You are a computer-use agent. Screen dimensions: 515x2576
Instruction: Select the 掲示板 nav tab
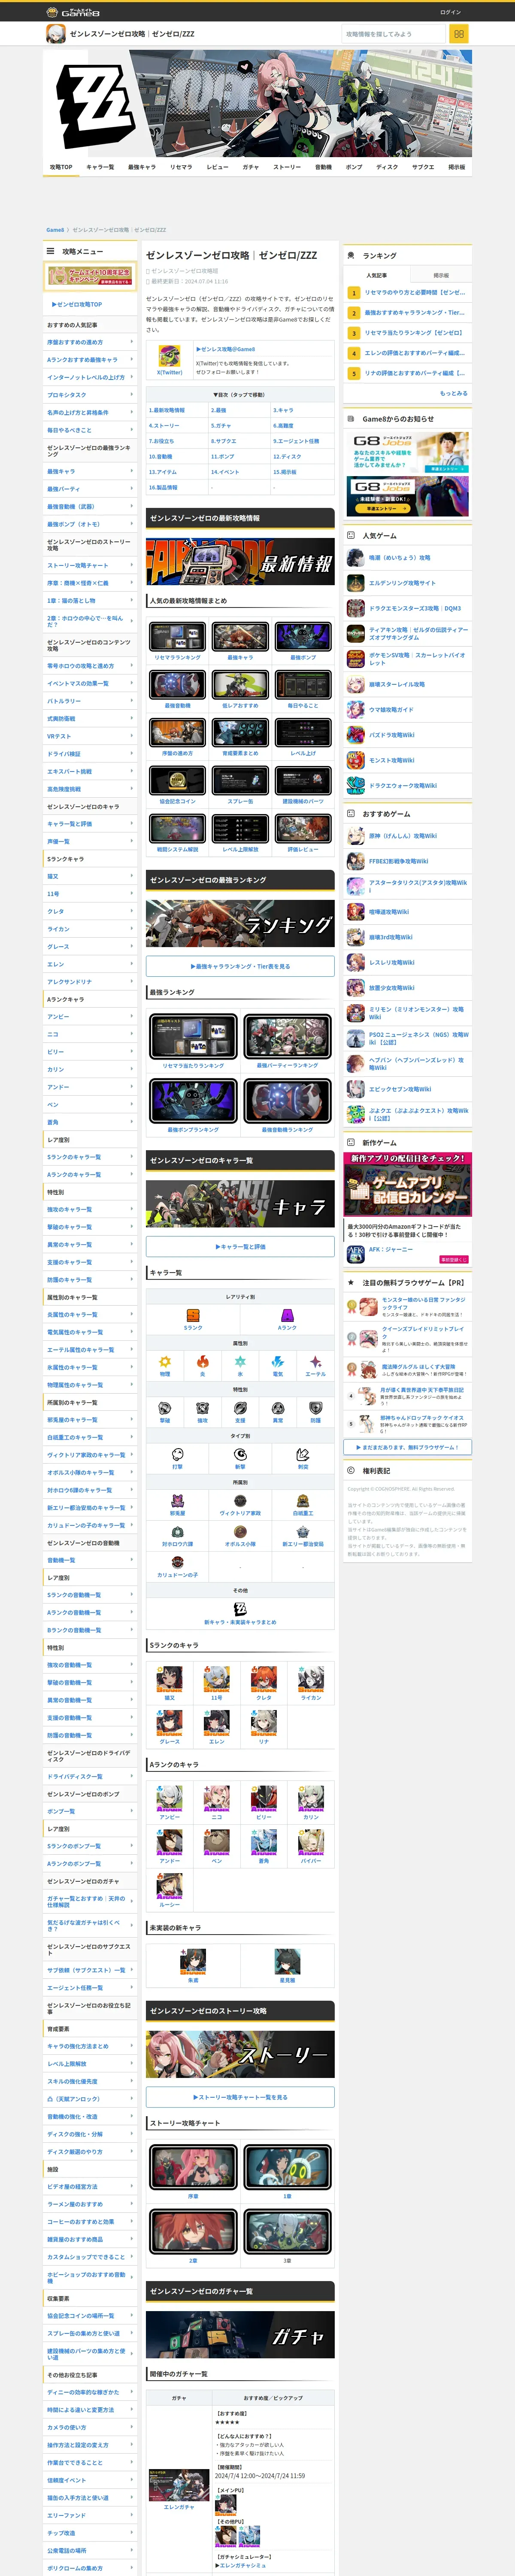(x=456, y=167)
